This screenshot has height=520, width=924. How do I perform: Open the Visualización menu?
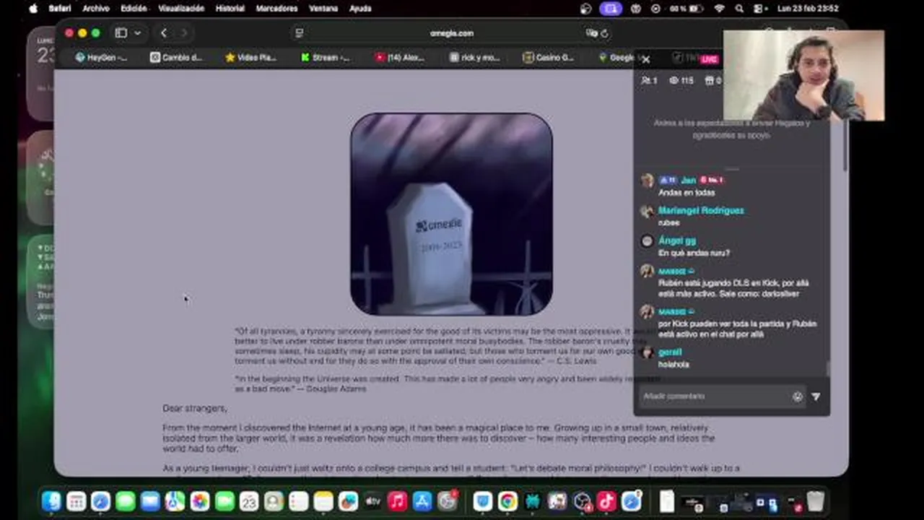click(181, 9)
